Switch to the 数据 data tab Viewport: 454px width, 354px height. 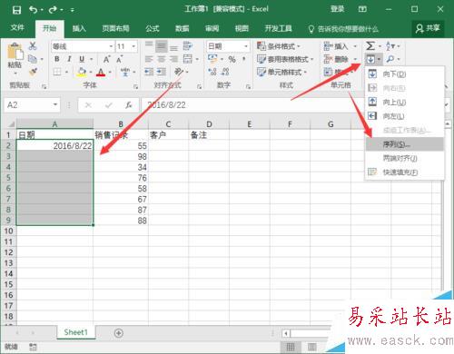(183, 28)
